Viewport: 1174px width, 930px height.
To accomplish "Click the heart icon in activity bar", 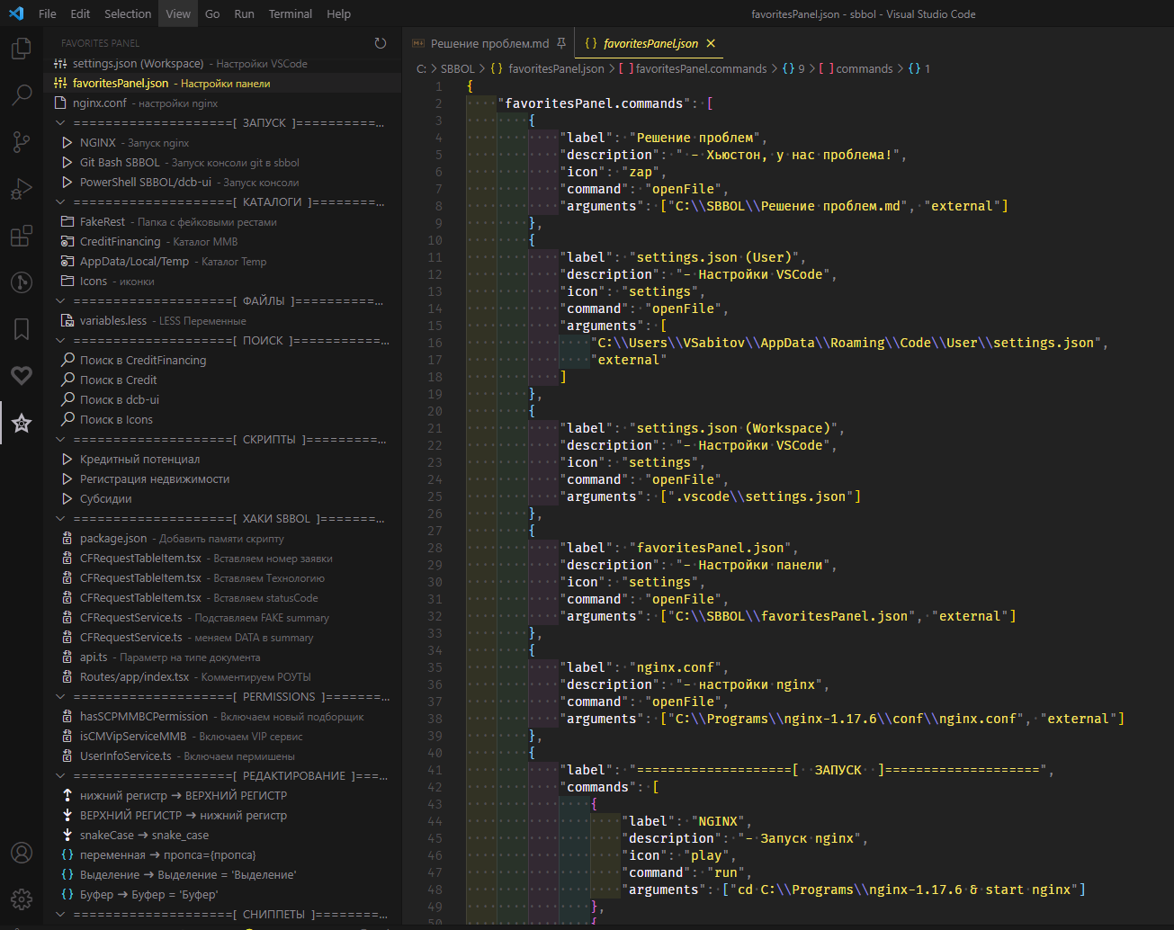I will click(22, 376).
